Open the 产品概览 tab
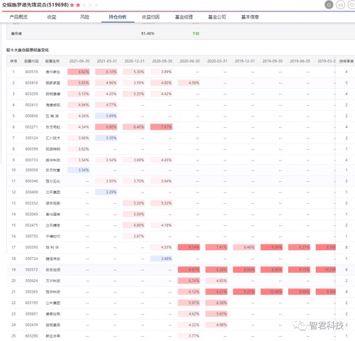This screenshot has width=355, height=341. point(18,17)
